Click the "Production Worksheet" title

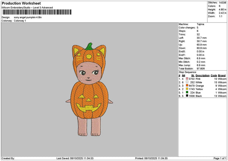(21, 3)
